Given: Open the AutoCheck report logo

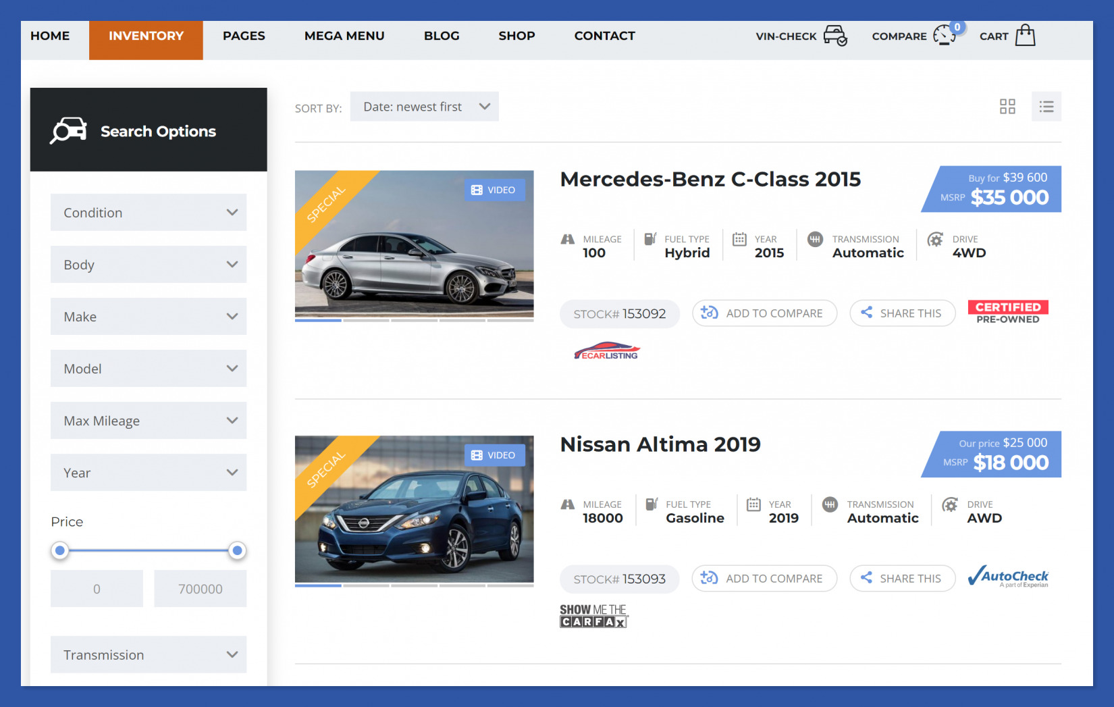Looking at the screenshot, I should pos(1008,577).
